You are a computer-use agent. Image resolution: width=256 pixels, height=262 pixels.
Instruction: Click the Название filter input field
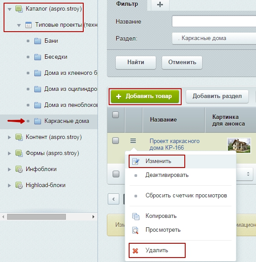tap(214, 21)
